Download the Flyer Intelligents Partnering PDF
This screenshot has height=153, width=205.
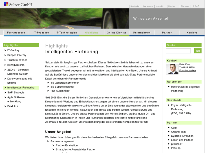tap(181, 109)
